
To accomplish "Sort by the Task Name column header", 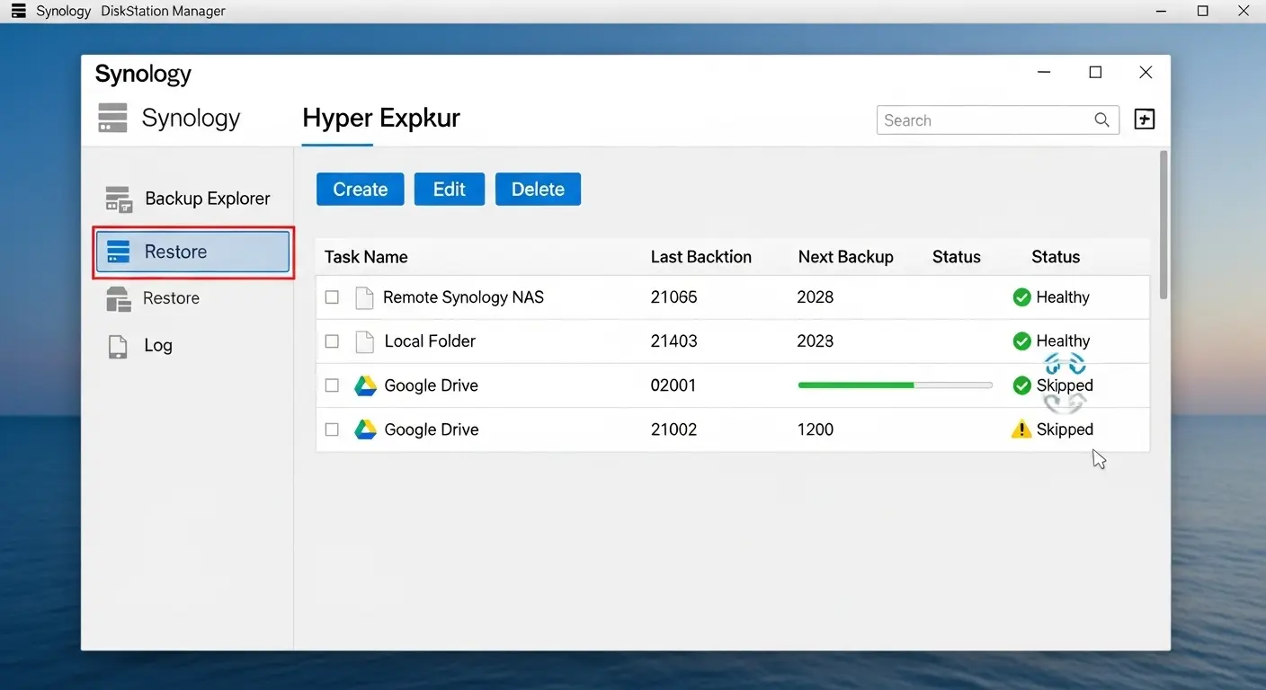I will 366,257.
